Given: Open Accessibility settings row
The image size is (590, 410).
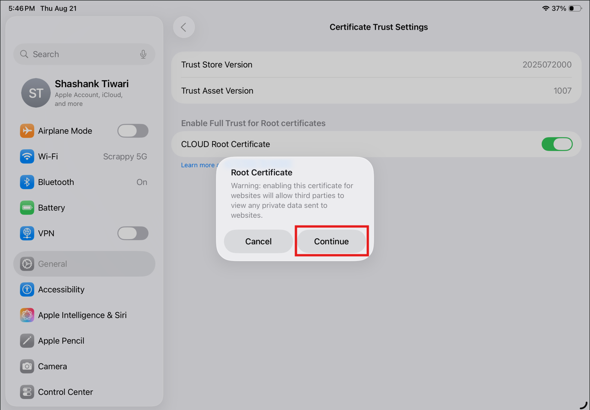Looking at the screenshot, I should 84,289.
